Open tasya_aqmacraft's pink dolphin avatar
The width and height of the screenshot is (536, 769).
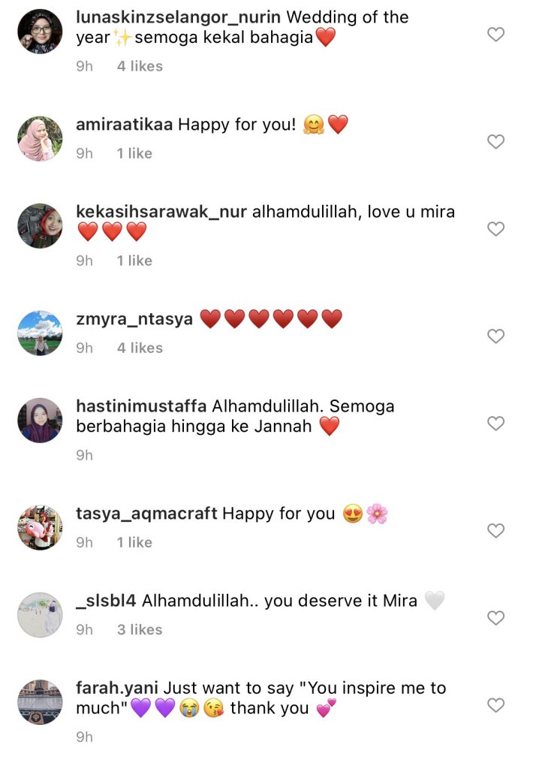(41, 528)
